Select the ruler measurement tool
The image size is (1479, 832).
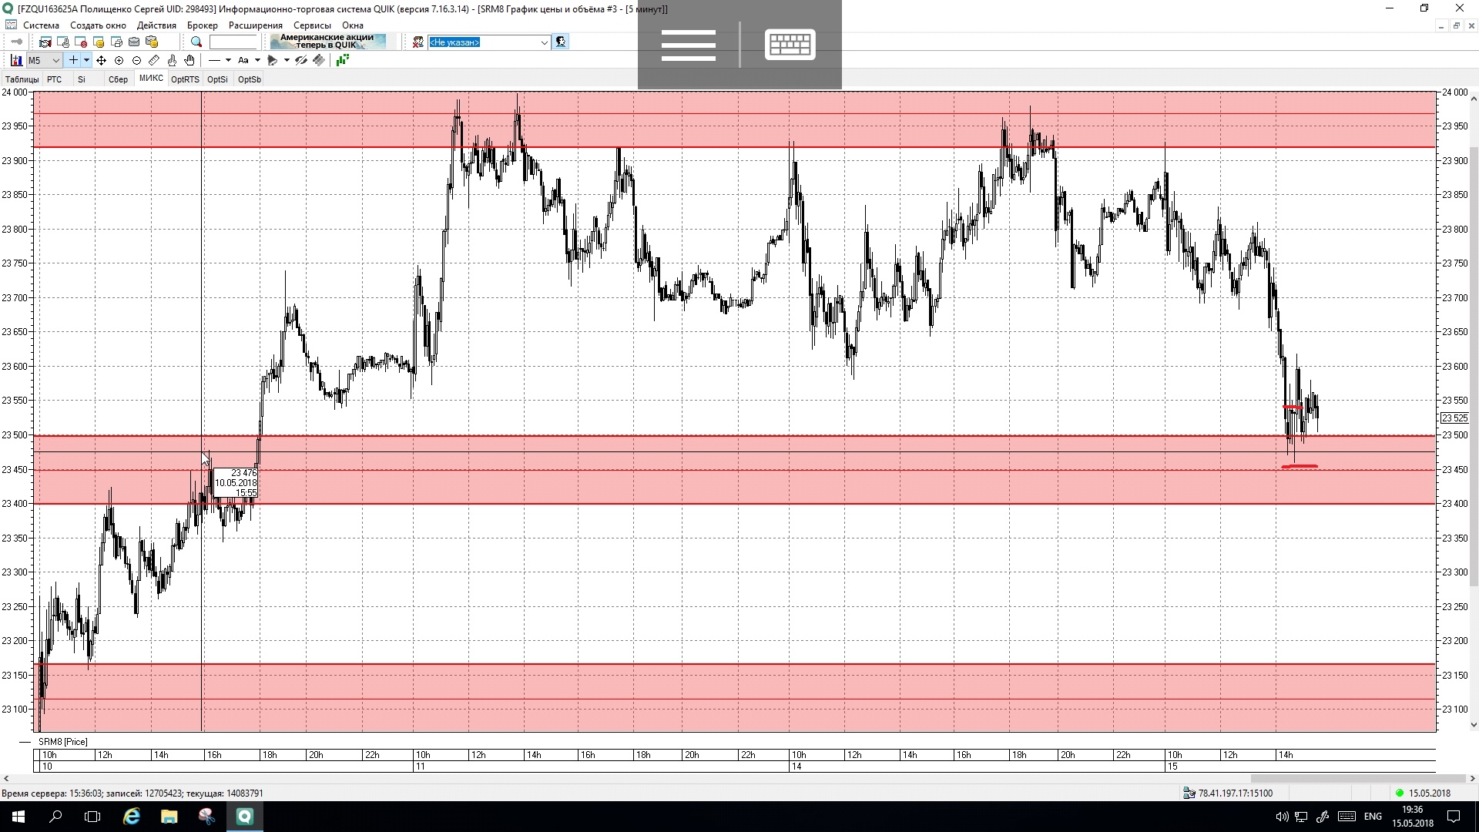tap(154, 60)
